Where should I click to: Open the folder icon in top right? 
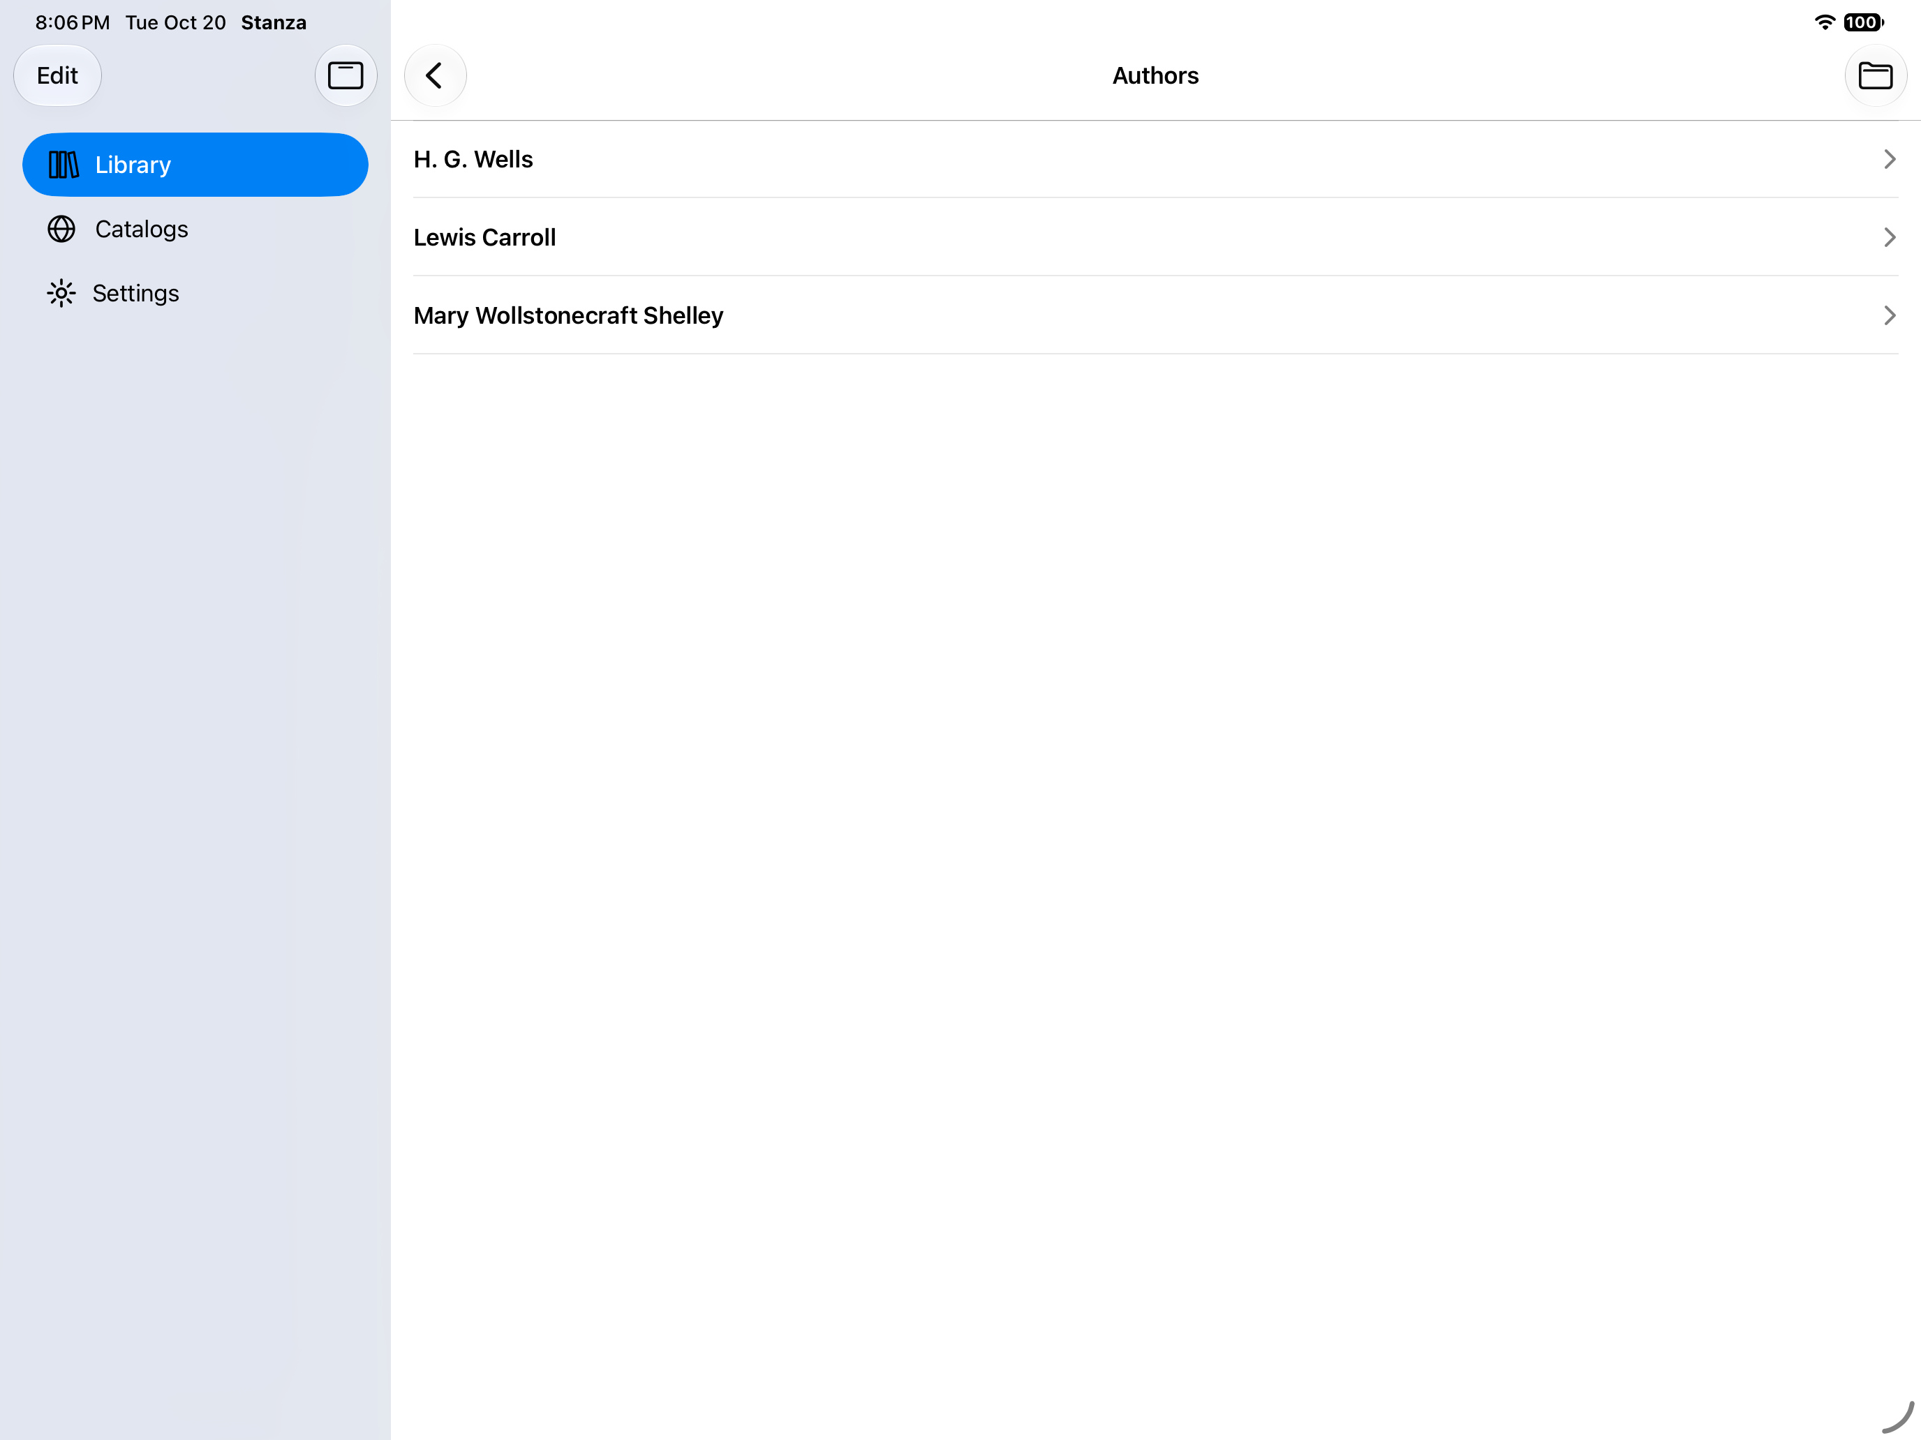pos(1875,75)
